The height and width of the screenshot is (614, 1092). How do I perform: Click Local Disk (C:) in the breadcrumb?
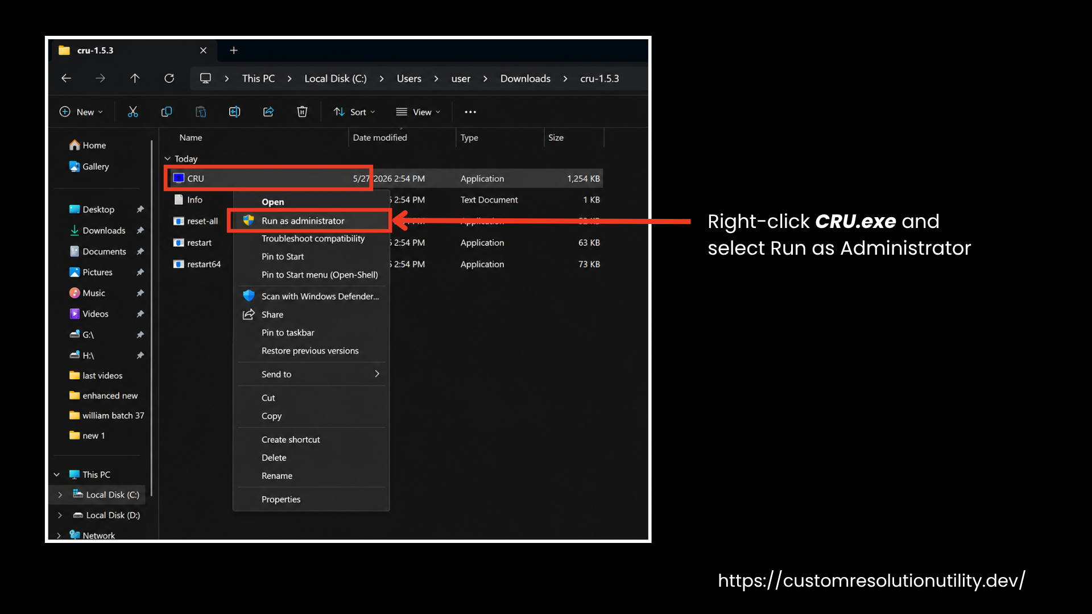coord(336,78)
